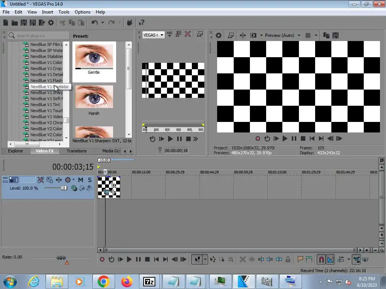Save preview snapshot to file

[x=335, y=36]
